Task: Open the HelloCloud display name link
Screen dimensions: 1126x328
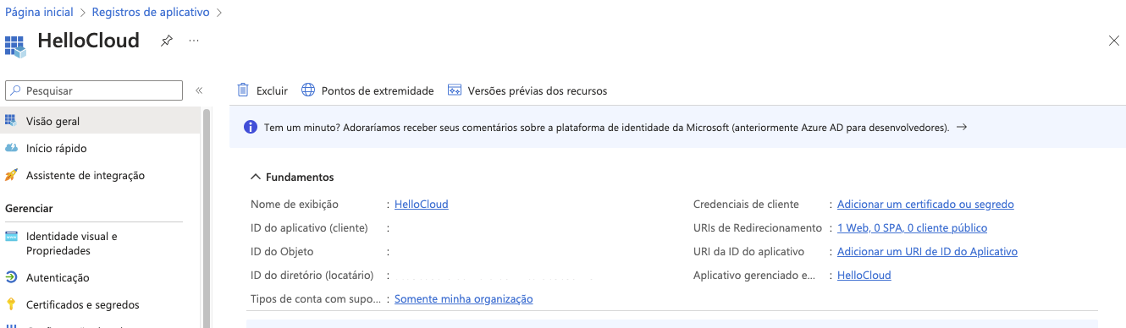Action: click(422, 205)
